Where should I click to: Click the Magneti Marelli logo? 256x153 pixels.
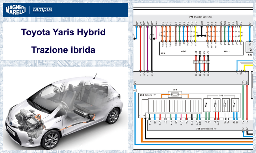tap(16, 10)
